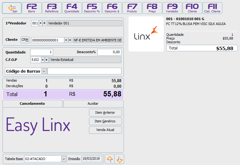The width and height of the screenshot is (240, 165).
Task: Select the F9 Vendedor function
Action: click(172, 8)
